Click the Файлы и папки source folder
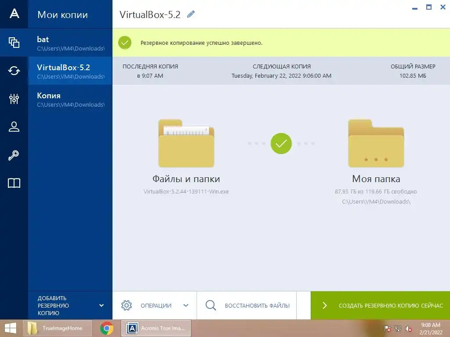Screen dimensions: 450x337 (x=186, y=143)
